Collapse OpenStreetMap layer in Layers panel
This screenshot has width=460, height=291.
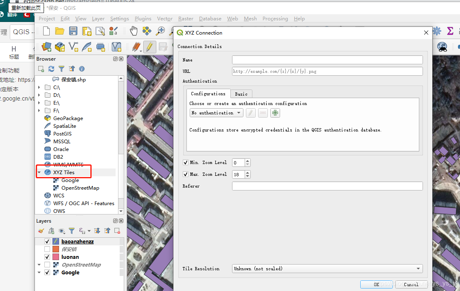tap(39, 265)
